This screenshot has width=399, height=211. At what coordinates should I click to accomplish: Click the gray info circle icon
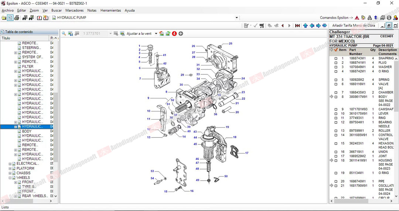389,18
